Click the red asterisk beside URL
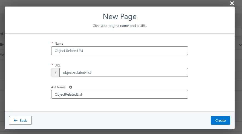This screenshot has width=242, height=134. 52,65
